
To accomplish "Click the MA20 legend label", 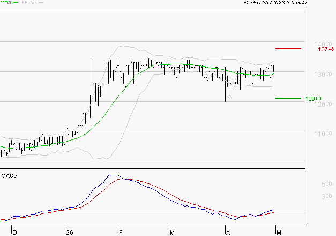I will click(6, 3).
